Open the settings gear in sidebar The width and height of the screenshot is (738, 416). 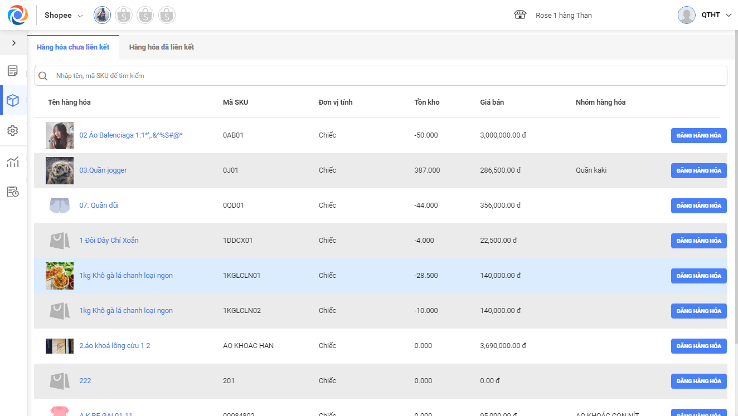tap(13, 130)
